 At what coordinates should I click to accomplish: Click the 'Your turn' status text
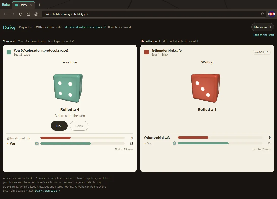(70, 62)
